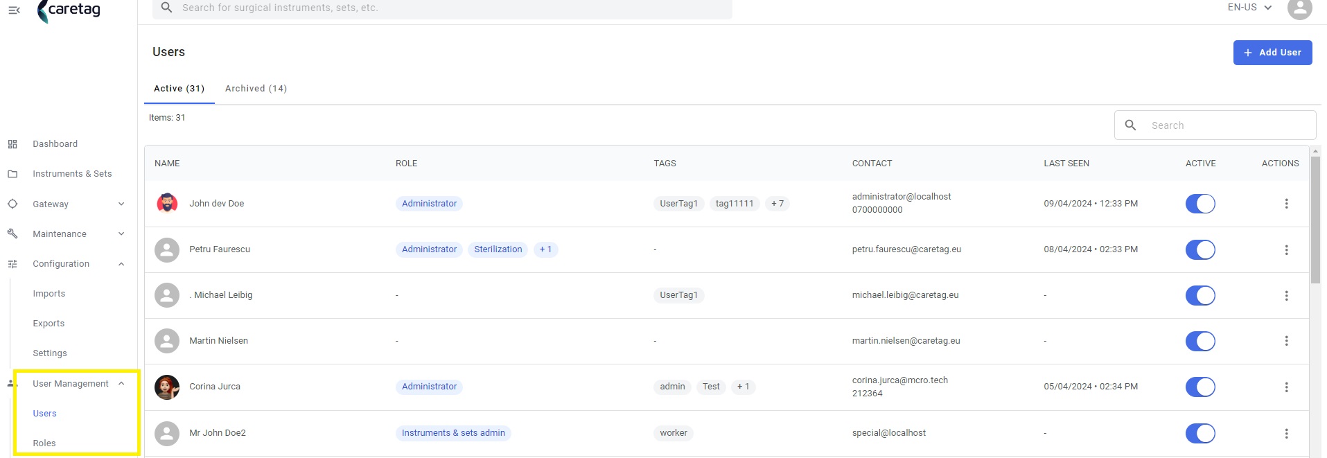This screenshot has height=458, width=1327.
Task: Click the +7 tags chip for John dev Doe
Action: click(777, 204)
